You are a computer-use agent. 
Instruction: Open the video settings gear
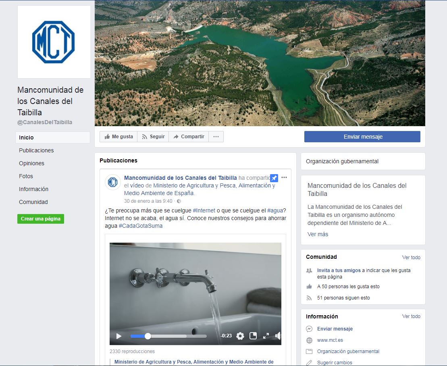[240, 336]
